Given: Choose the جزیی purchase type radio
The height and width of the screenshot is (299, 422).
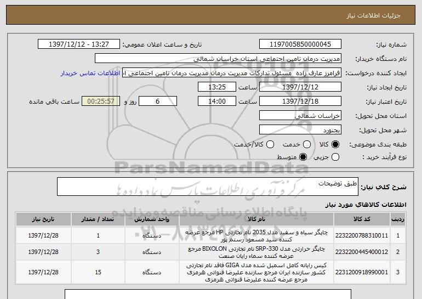Looking at the screenshot, I should pyautogui.click(x=335, y=157).
